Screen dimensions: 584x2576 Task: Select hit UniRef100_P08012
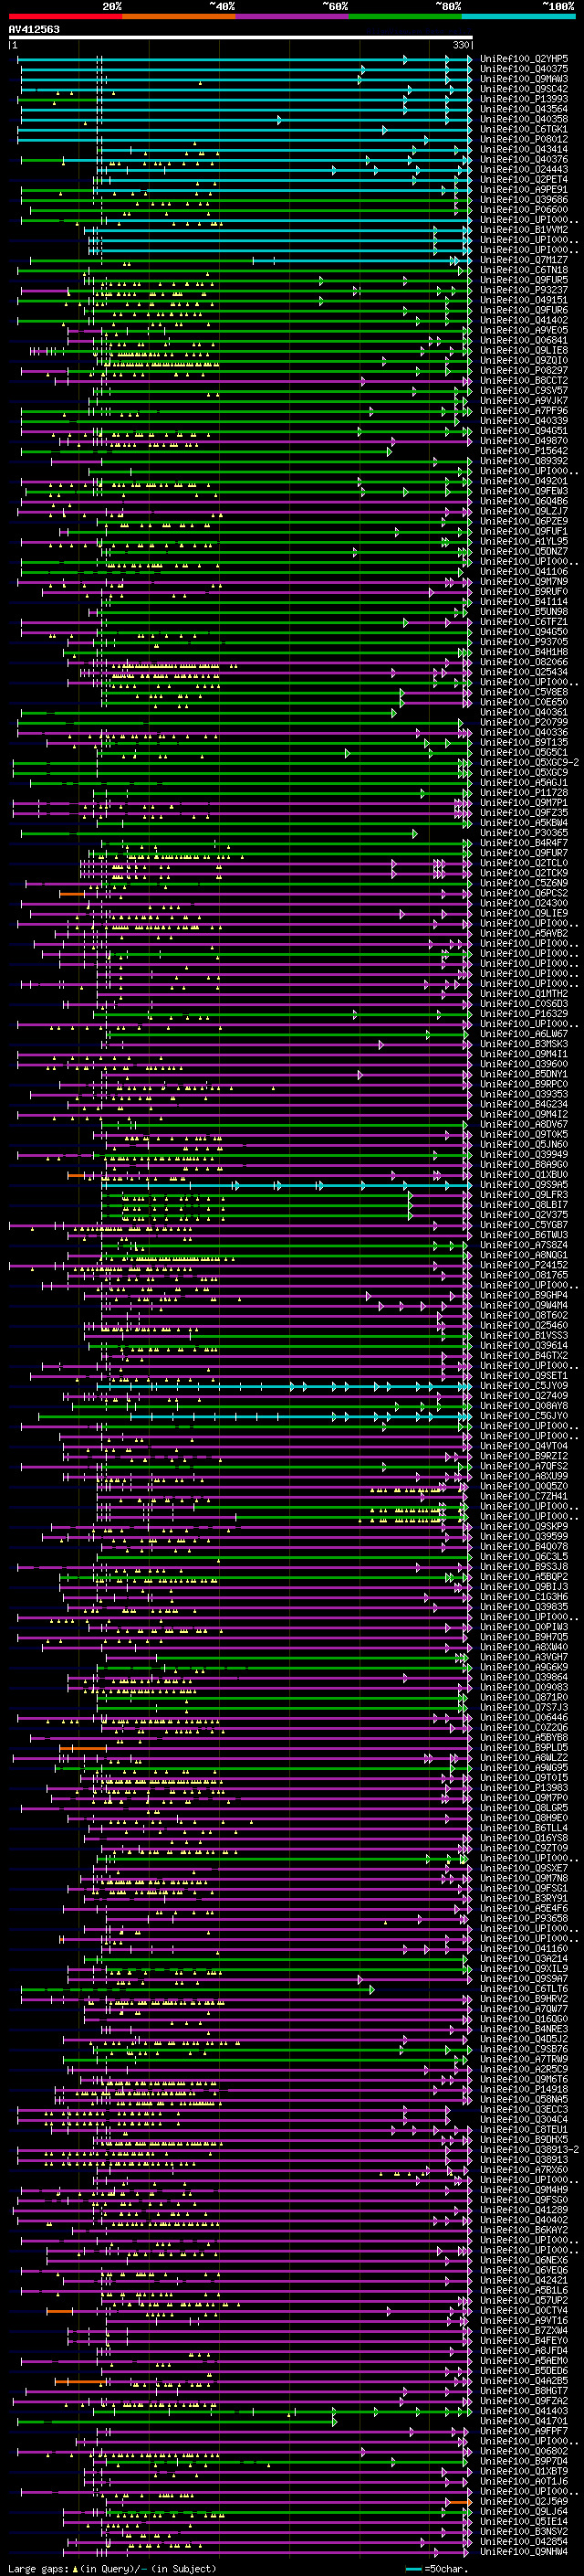[x=524, y=139]
